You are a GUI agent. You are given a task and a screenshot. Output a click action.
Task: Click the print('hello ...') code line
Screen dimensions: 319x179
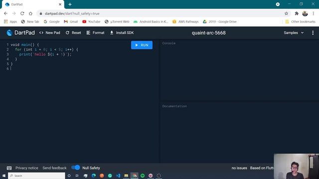(45, 54)
